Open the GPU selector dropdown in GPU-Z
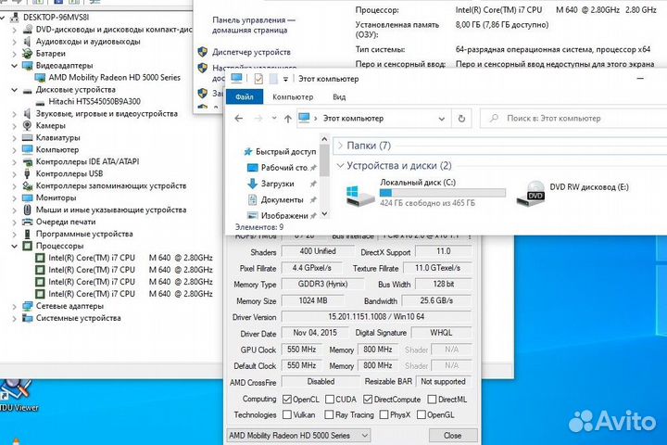 pos(365,435)
